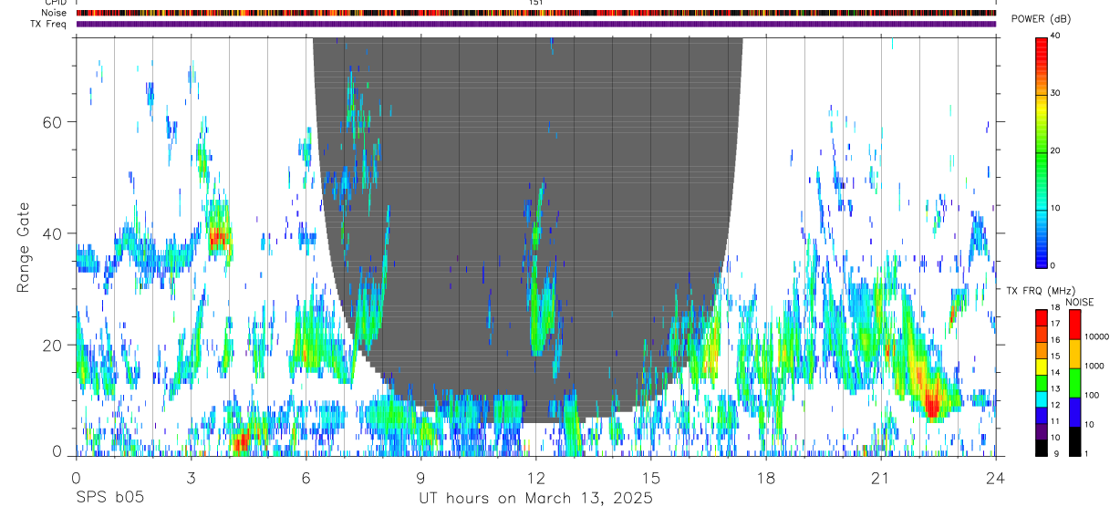Click the 'POWER (dB)' legend title
Screen dimensions: 1120x517
pyautogui.click(x=1041, y=19)
